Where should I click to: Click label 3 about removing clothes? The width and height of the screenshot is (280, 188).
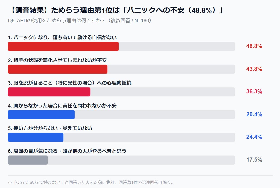tap(70, 83)
